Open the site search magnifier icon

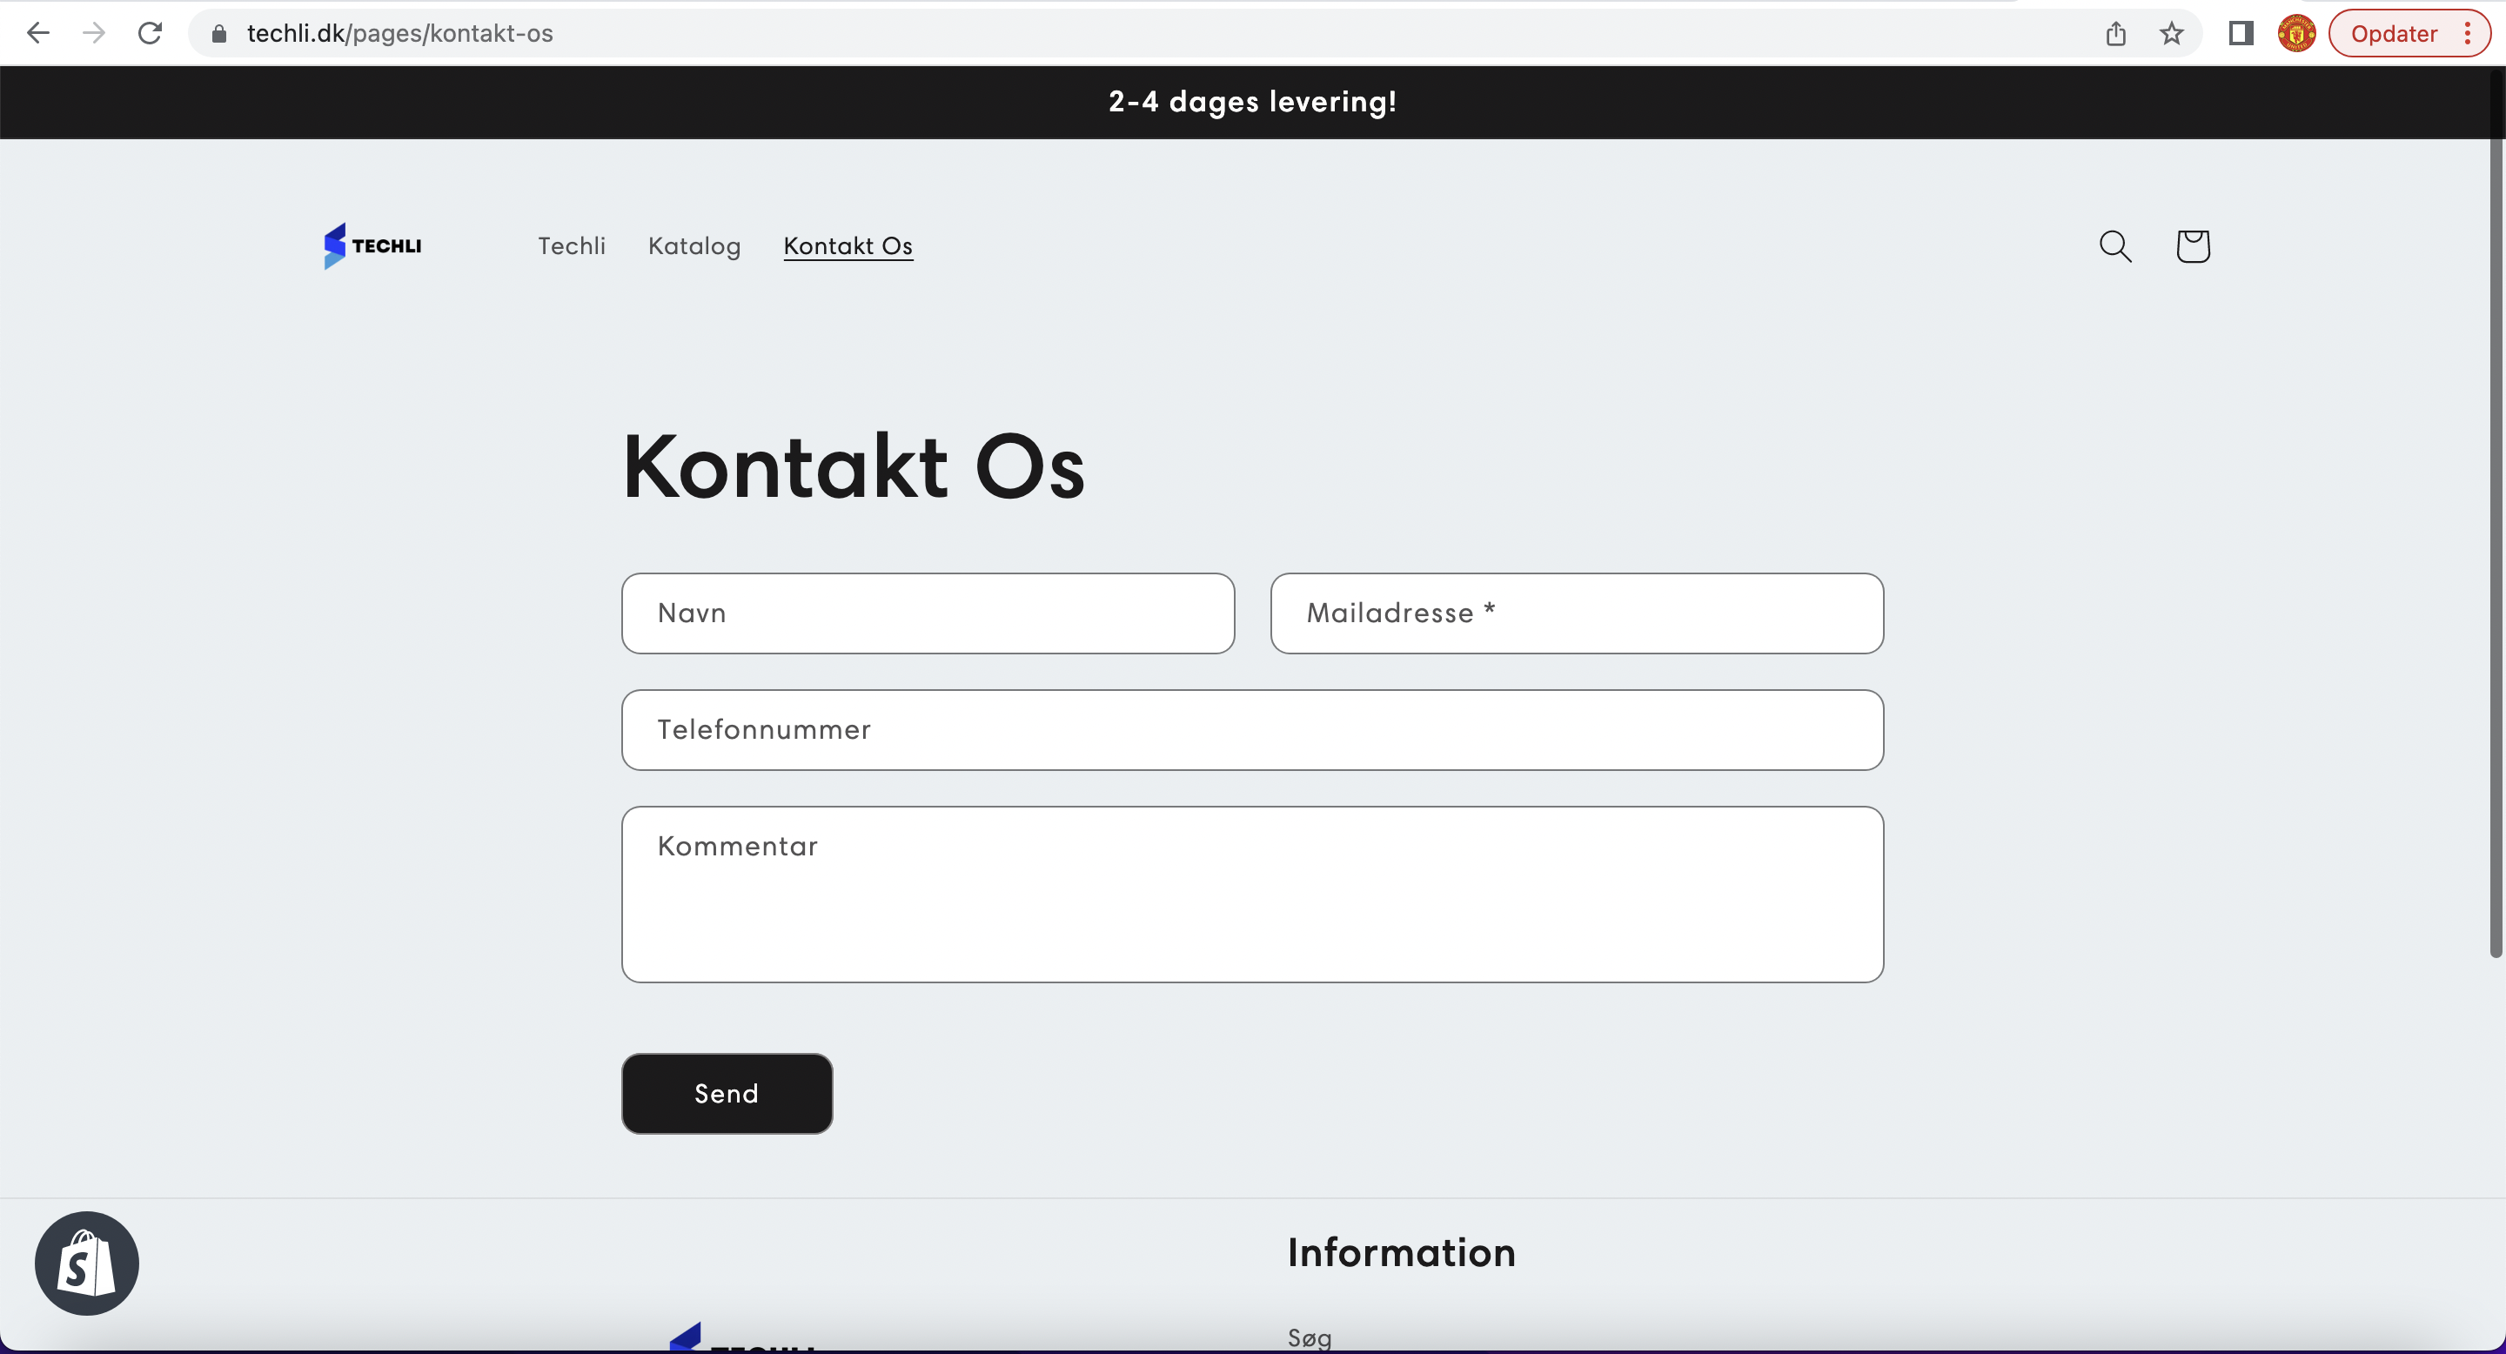coord(2115,246)
